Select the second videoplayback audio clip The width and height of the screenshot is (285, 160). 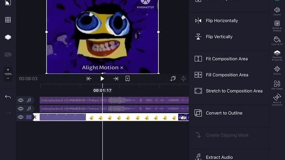114,108
